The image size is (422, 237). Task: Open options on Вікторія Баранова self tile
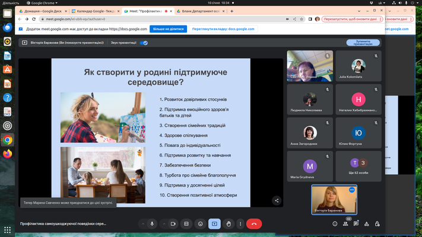[351, 190]
